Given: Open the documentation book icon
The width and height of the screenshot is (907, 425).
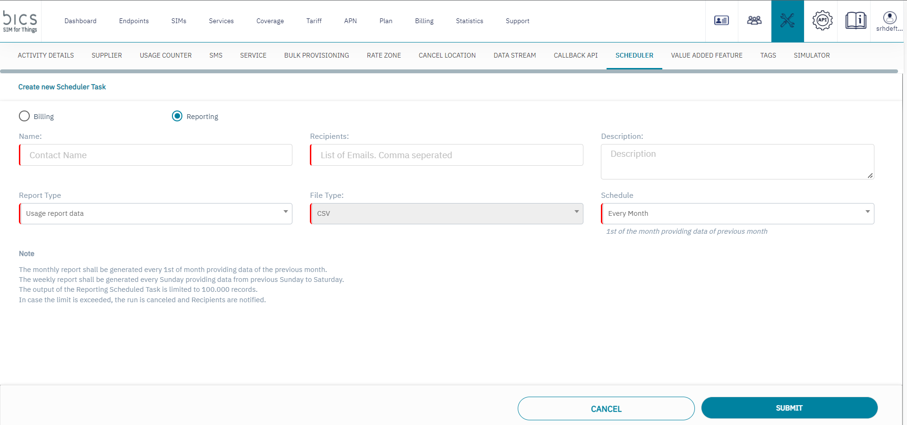Looking at the screenshot, I should pyautogui.click(x=856, y=21).
